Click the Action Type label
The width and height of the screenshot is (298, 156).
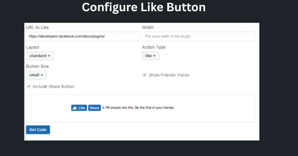154,47
